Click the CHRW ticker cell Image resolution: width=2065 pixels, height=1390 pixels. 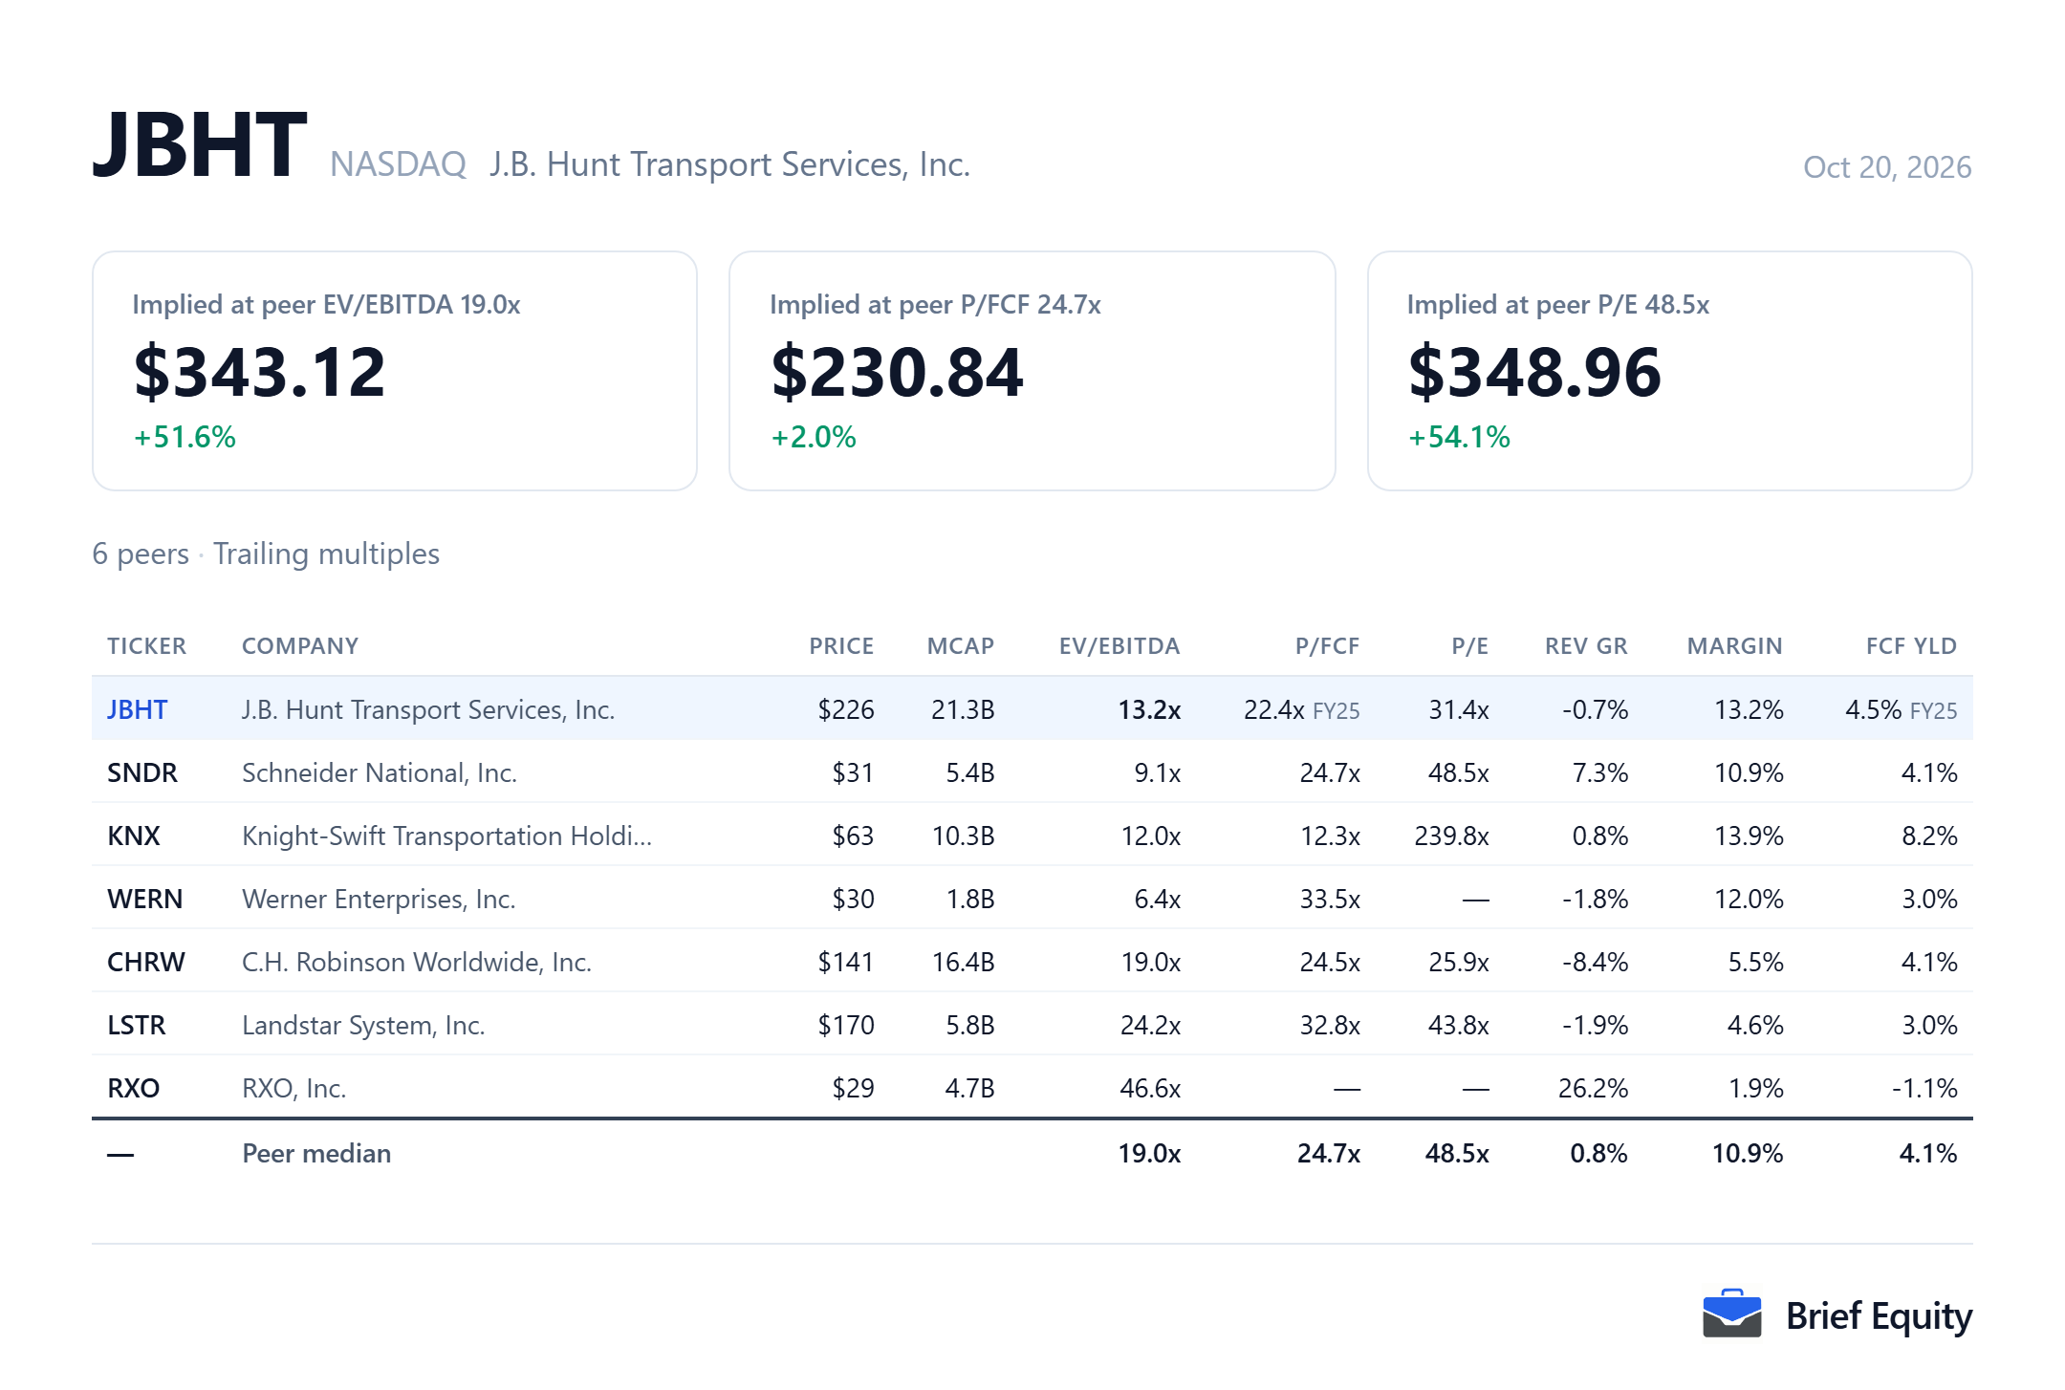145,962
